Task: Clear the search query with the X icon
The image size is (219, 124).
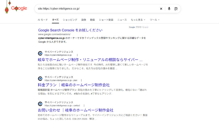Action: 161,9
